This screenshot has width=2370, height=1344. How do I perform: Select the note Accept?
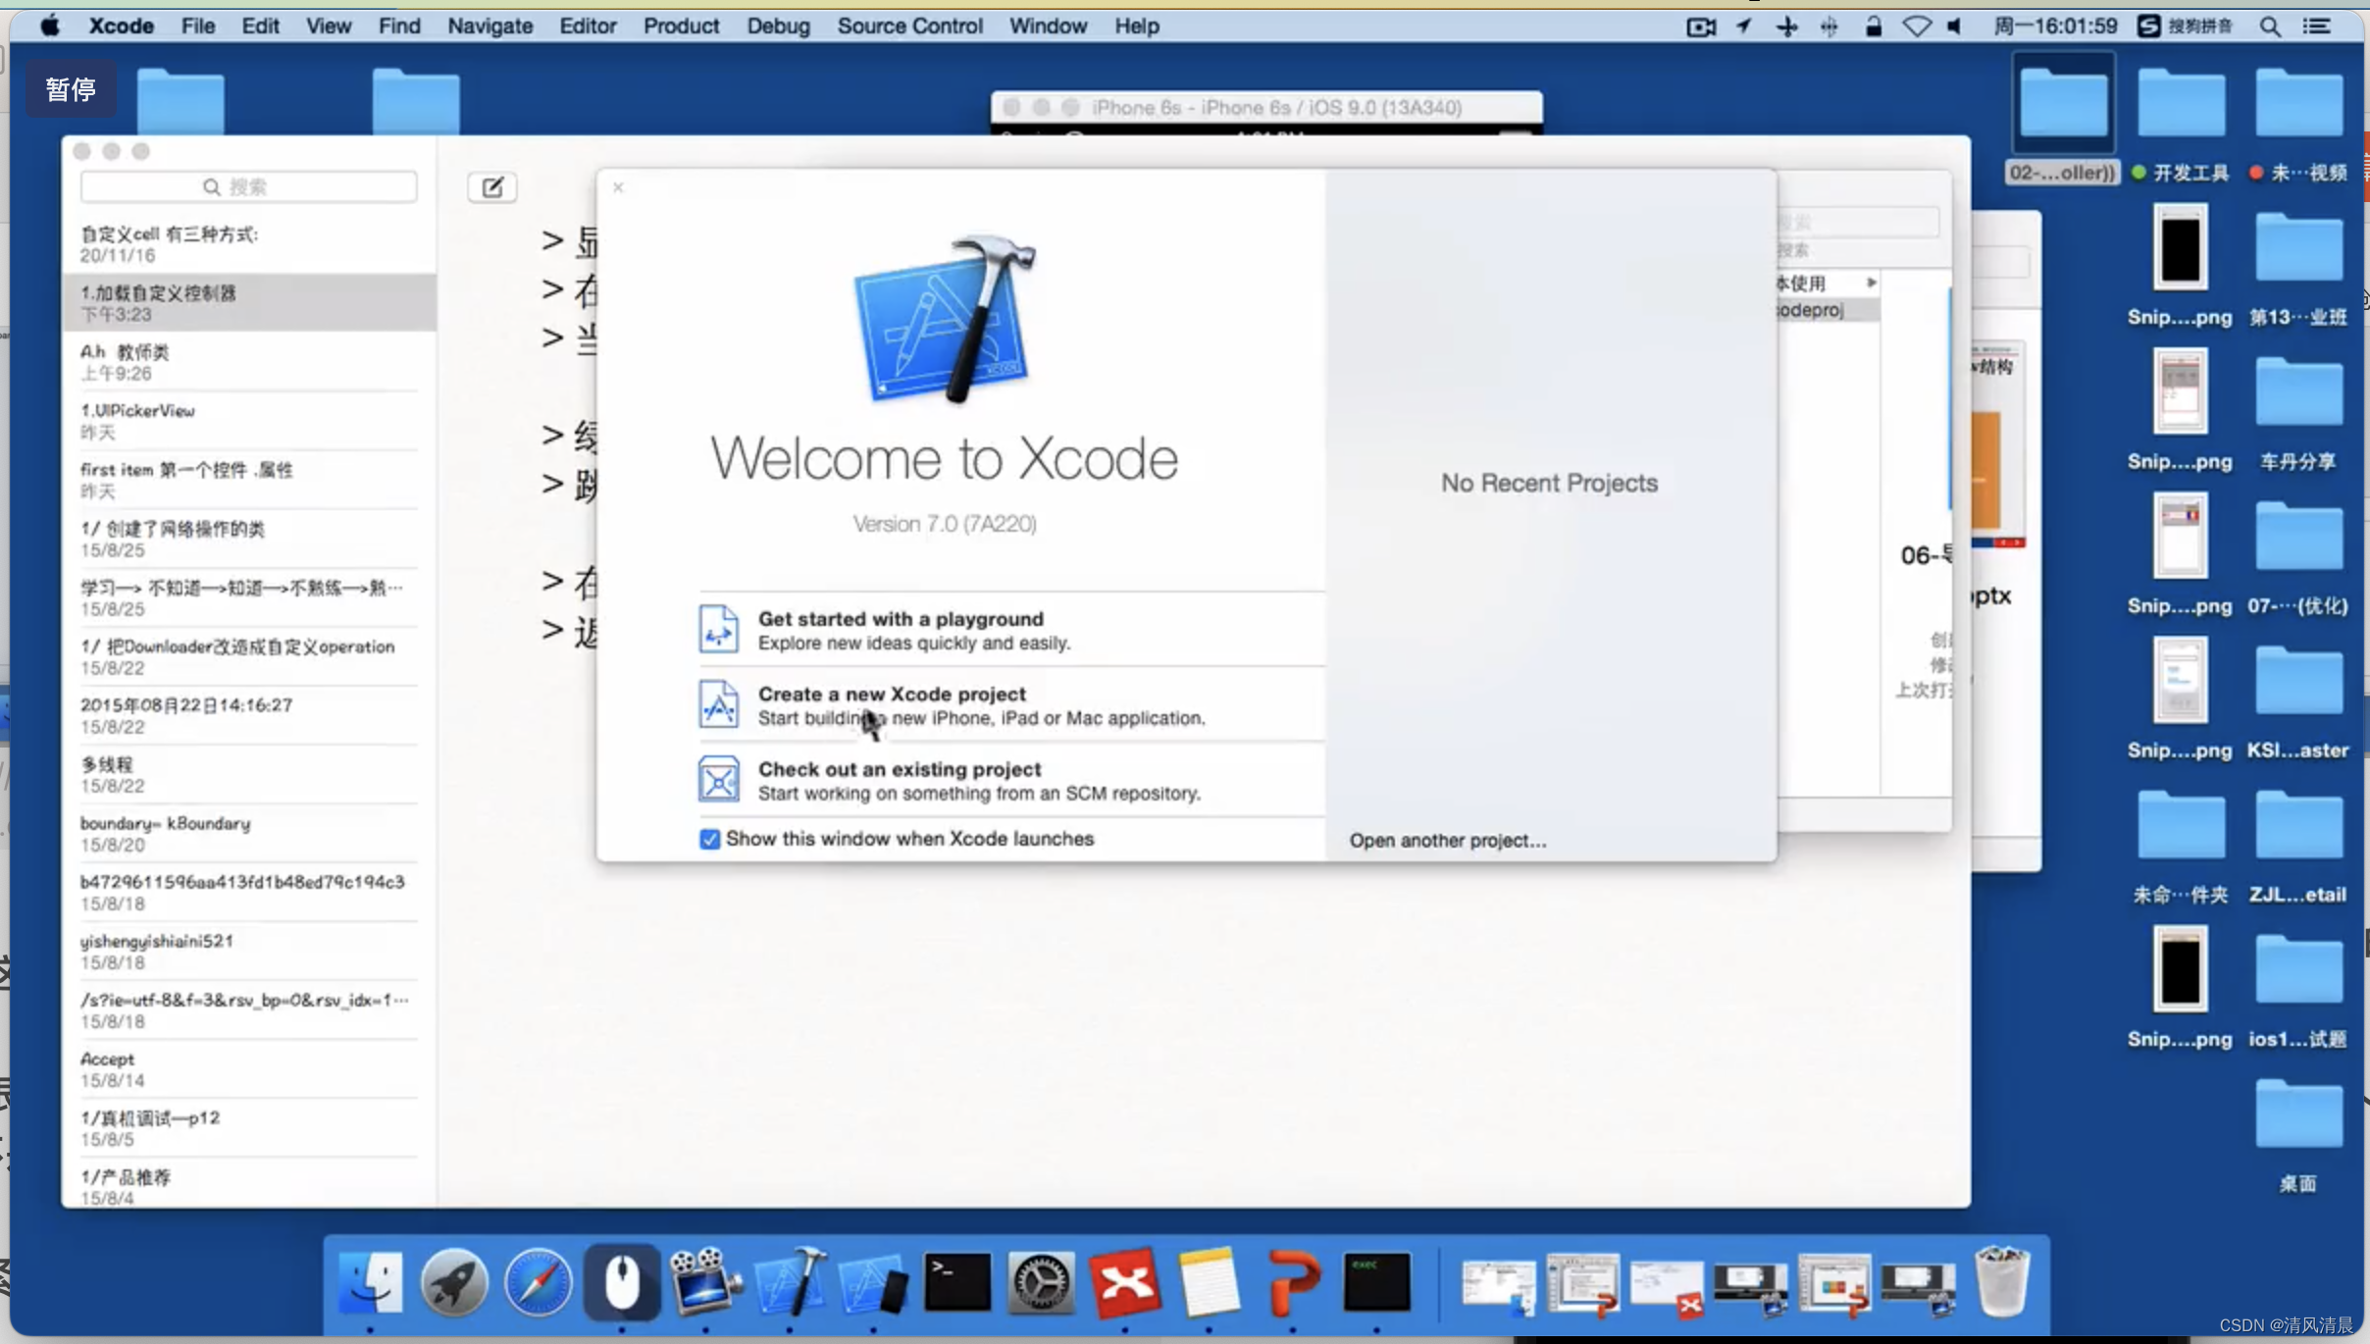249,1069
